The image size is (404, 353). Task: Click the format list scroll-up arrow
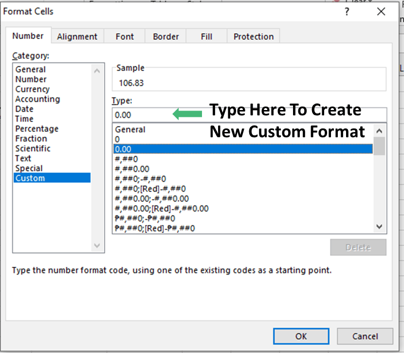(x=379, y=131)
